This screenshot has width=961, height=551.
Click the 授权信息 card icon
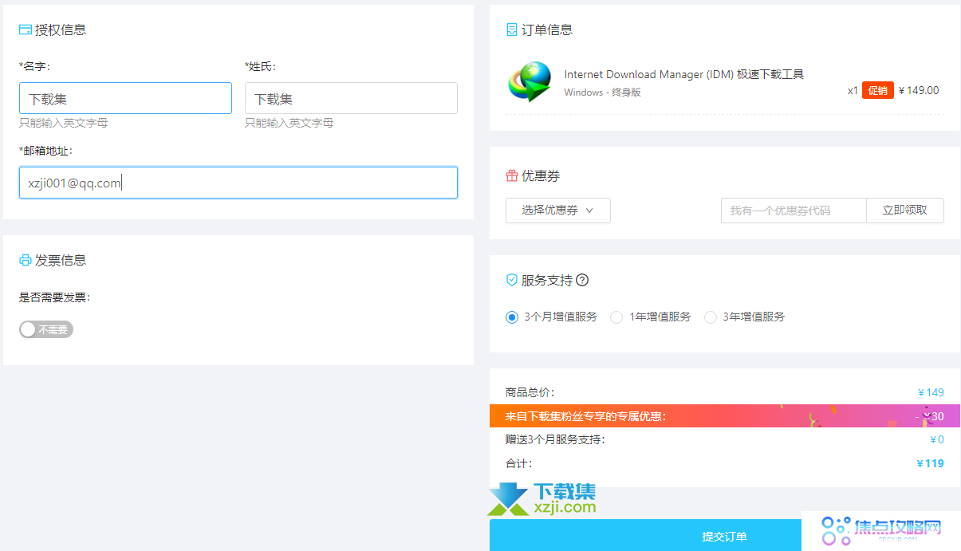(26, 30)
